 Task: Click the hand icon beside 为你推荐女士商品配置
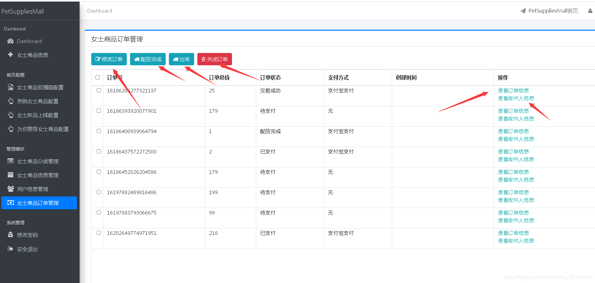tap(11, 129)
